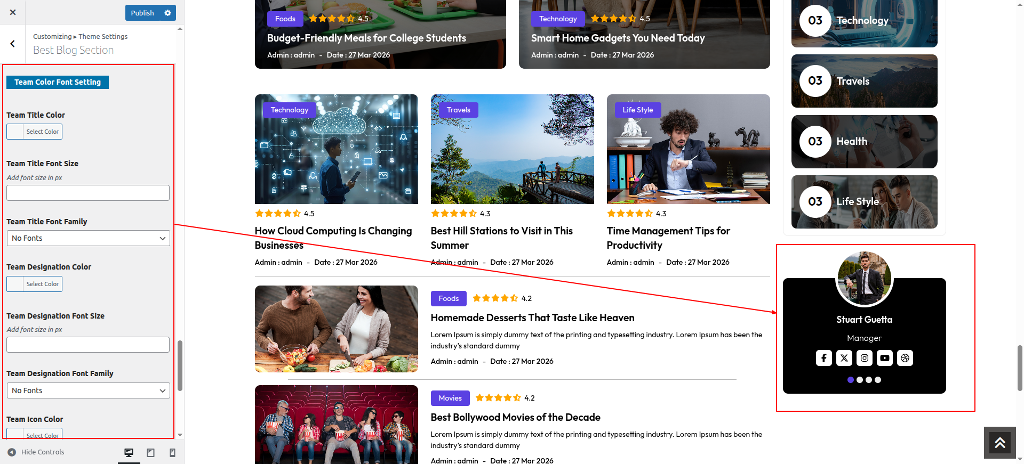
Task: Toggle Hide Controls in the footer
Action: 36,452
